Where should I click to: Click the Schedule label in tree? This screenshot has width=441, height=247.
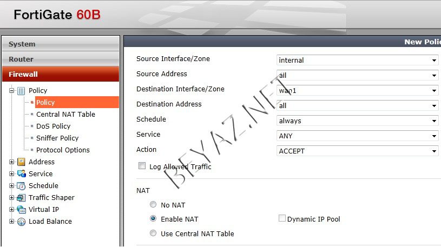click(44, 185)
